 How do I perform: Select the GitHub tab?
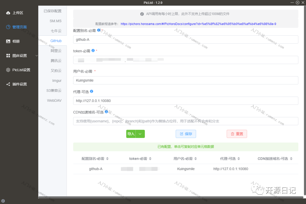coord(56,41)
